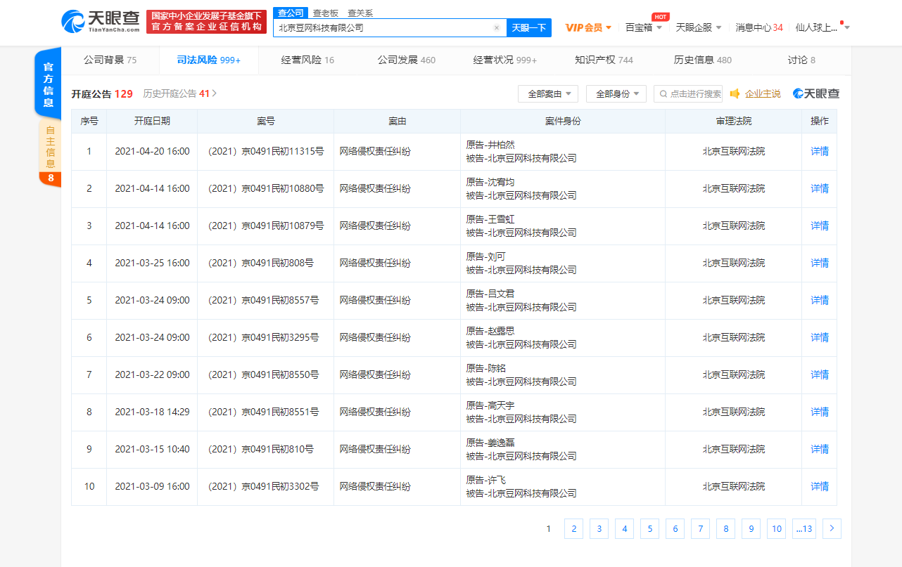Go to page 8 of results
The width and height of the screenshot is (902, 567).
click(x=725, y=528)
